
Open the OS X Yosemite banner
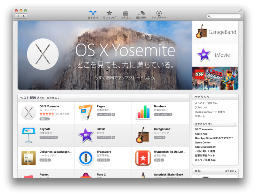point(105,55)
